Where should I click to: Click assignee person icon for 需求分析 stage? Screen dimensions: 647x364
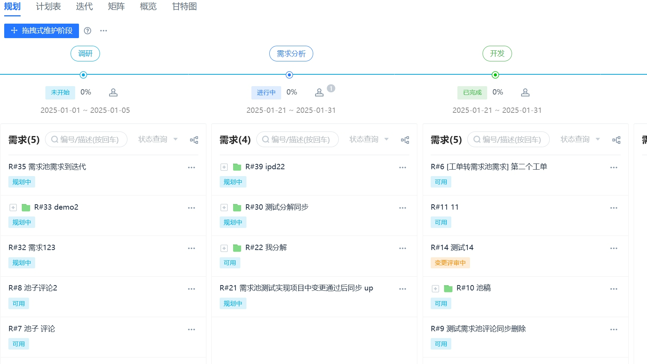[x=319, y=92]
